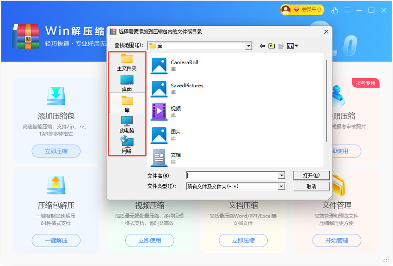Select 此电脑 in the places sidebar
The image size is (393, 266).
click(127, 124)
